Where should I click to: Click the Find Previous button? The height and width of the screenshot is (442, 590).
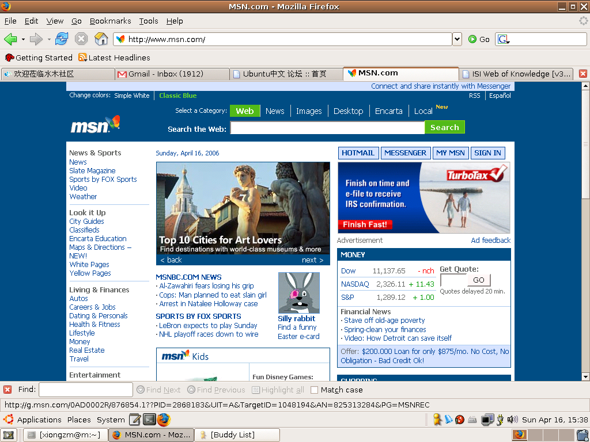click(x=216, y=390)
